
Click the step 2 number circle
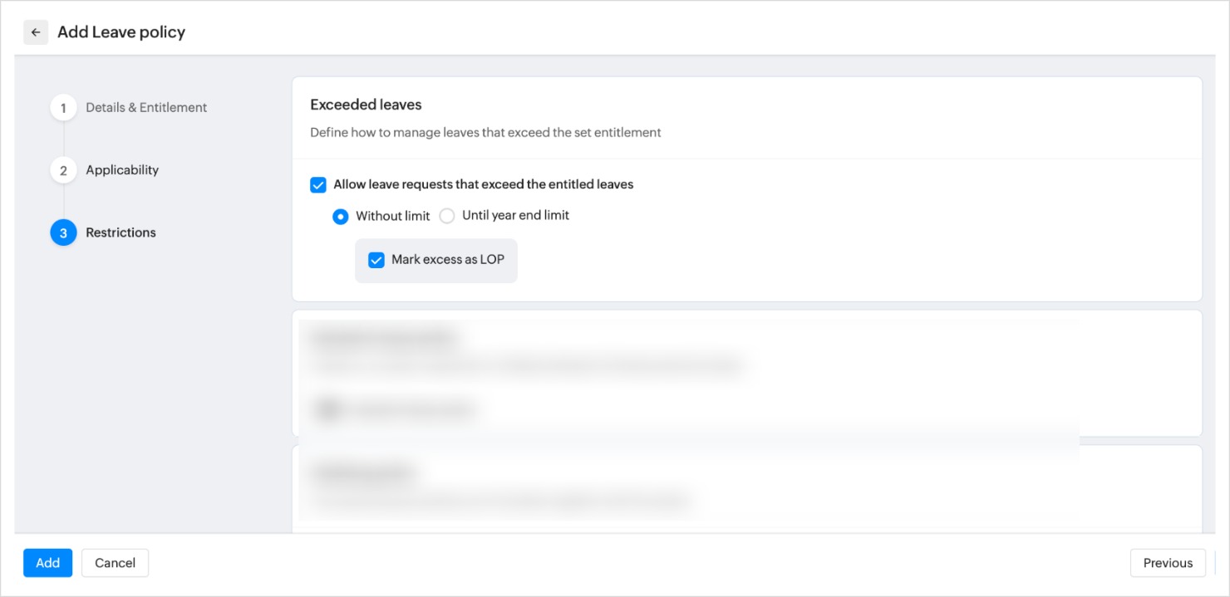tap(63, 170)
